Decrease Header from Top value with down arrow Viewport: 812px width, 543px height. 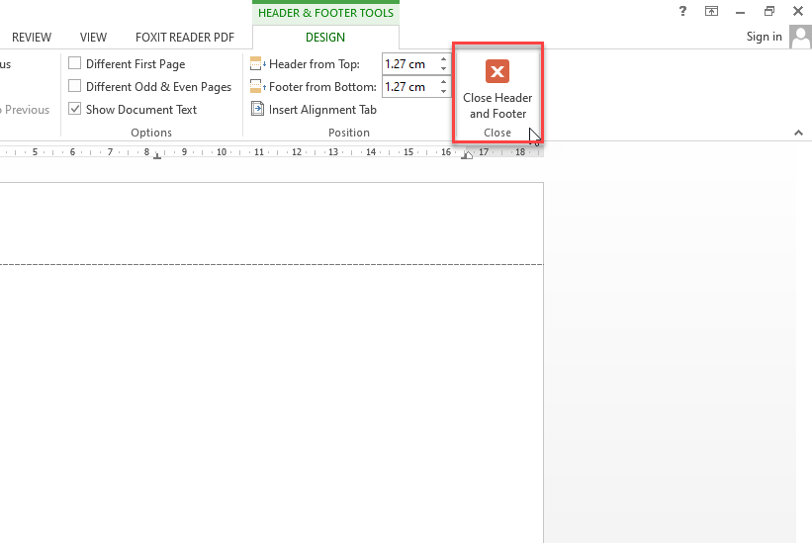coord(443,69)
